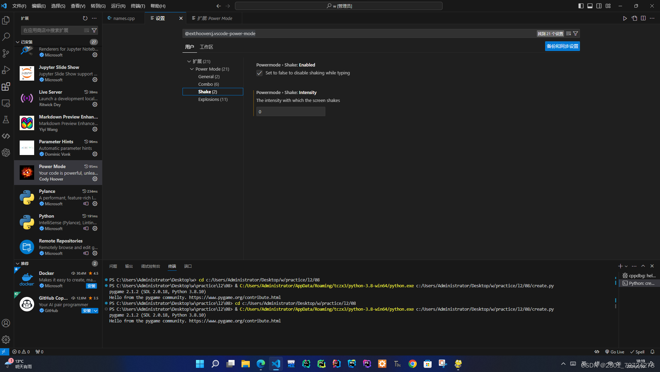Viewport: 660px width, 372px height.
Task: Open GitHub Copilot install options dropdown
Action: tap(96, 311)
